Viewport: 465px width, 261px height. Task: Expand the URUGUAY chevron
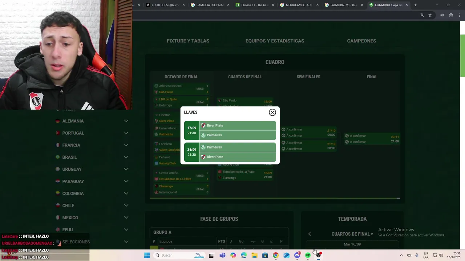126,169
